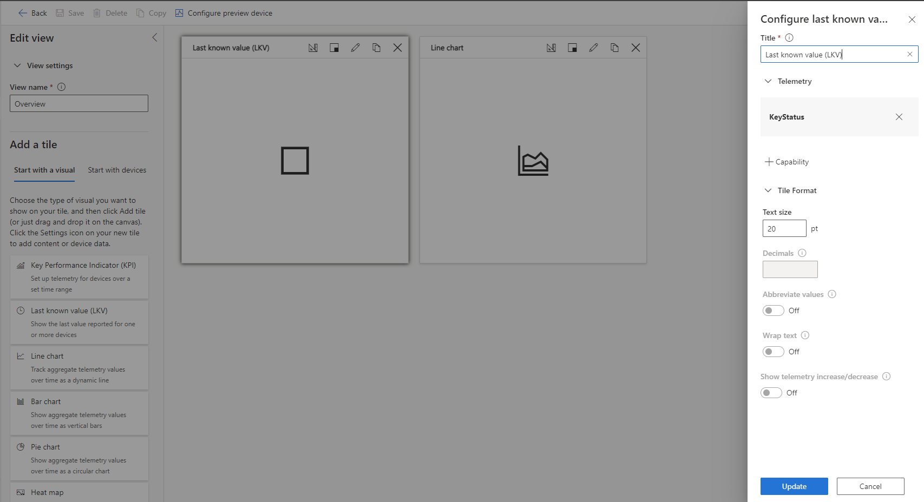This screenshot has width=924, height=502.
Task: Select the Bar chart tile type
Action: 79,413
